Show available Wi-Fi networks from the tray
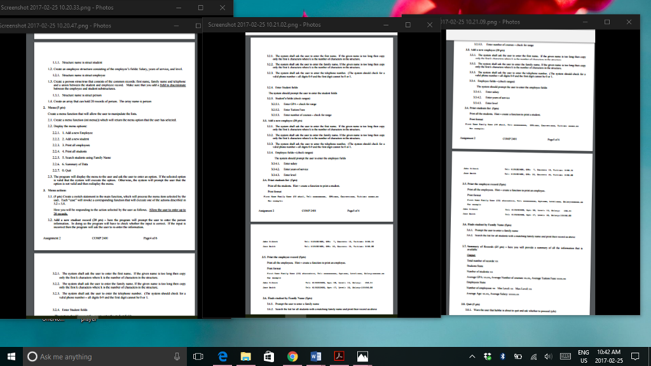Image resolution: width=651 pixels, height=366 pixels. tap(533, 356)
